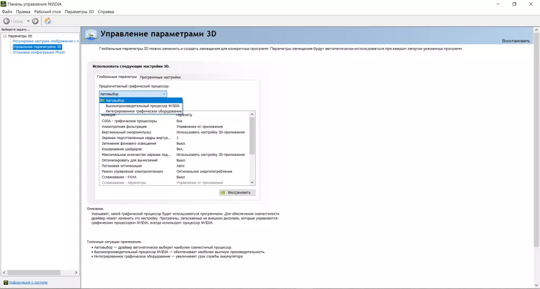The width and height of the screenshot is (540, 289).
Task: Choose Высокопроизводительный процессор NVIDIA option
Action: [141, 106]
